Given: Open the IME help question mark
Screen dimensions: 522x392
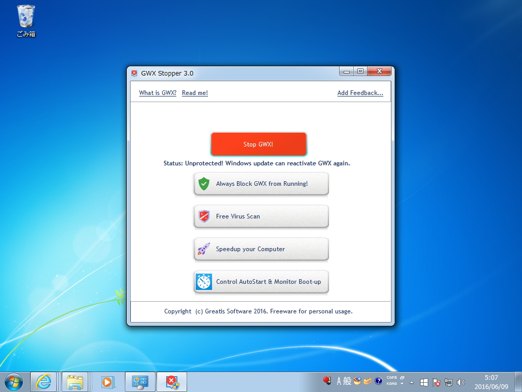Looking at the screenshot, I should coord(378,381).
